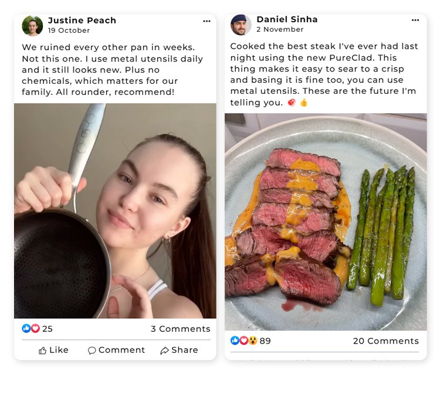Click the Comment speech bubble icon

point(92,351)
